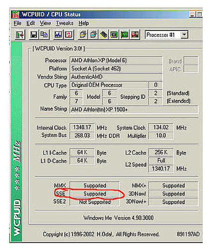The height and width of the screenshot is (249, 212).
Task: Open the Tweaks menu
Action: [65, 23]
